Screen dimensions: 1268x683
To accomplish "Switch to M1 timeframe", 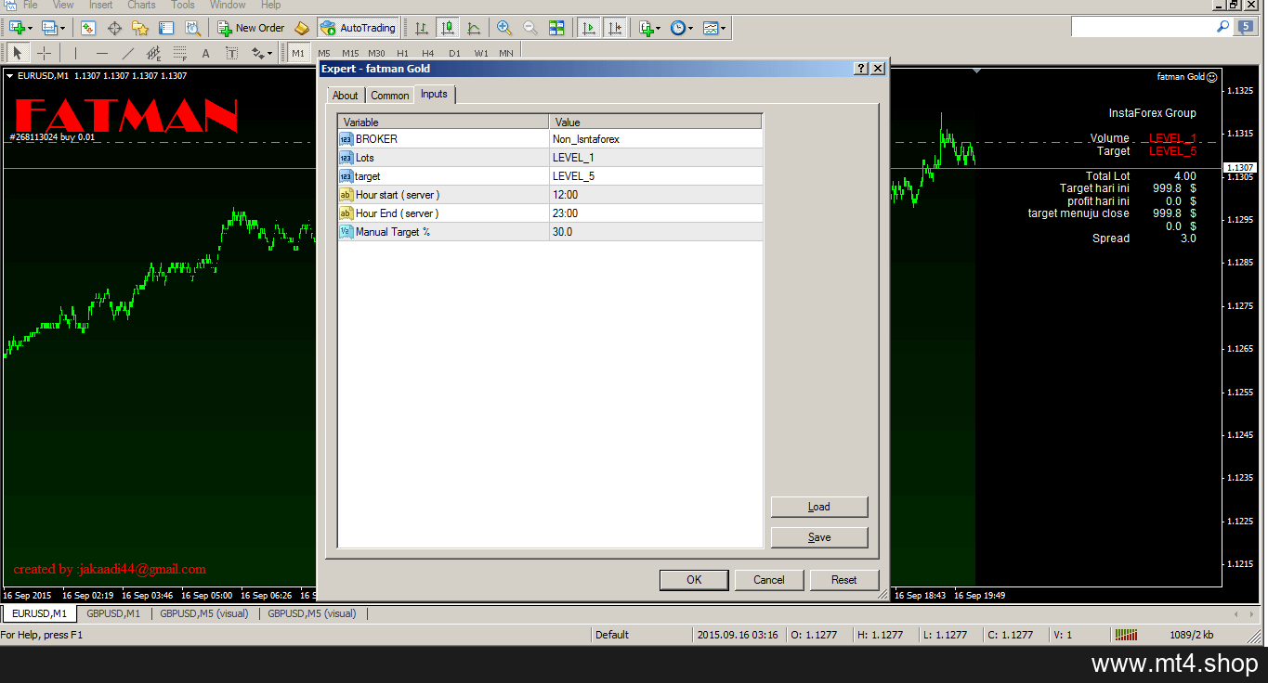I will pos(298,53).
